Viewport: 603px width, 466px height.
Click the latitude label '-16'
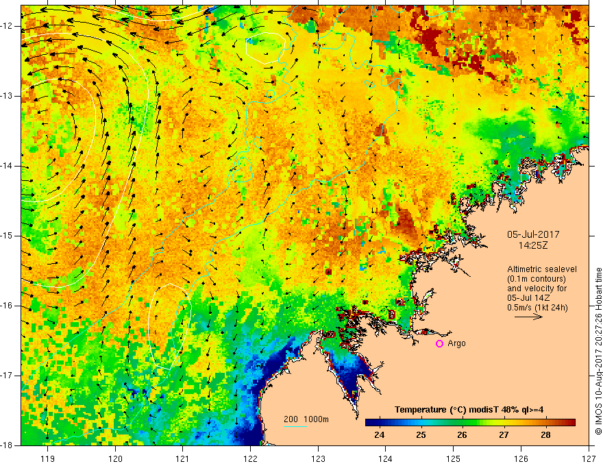pyautogui.click(x=7, y=306)
